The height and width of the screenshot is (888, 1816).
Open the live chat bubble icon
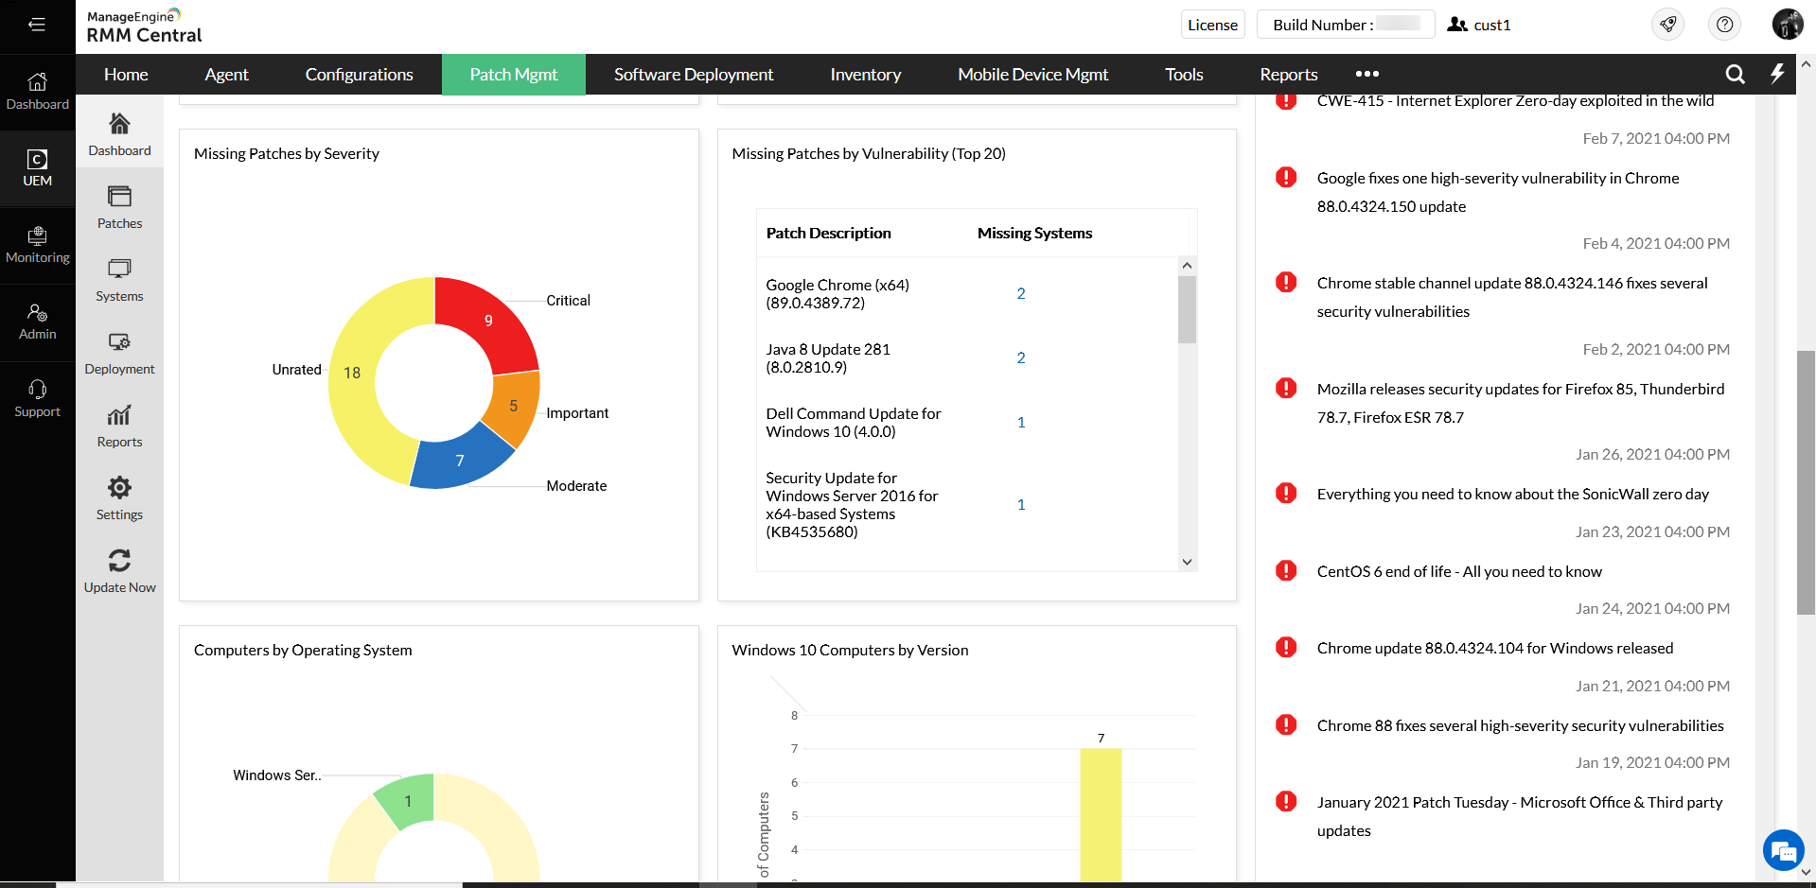pos(1783,851)
